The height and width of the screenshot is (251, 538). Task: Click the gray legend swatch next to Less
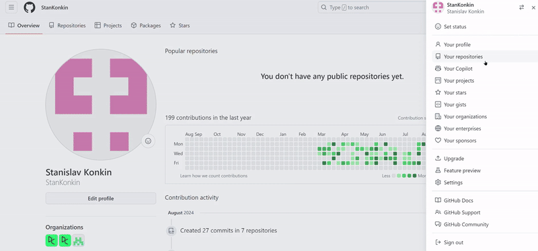coord(394,176)
